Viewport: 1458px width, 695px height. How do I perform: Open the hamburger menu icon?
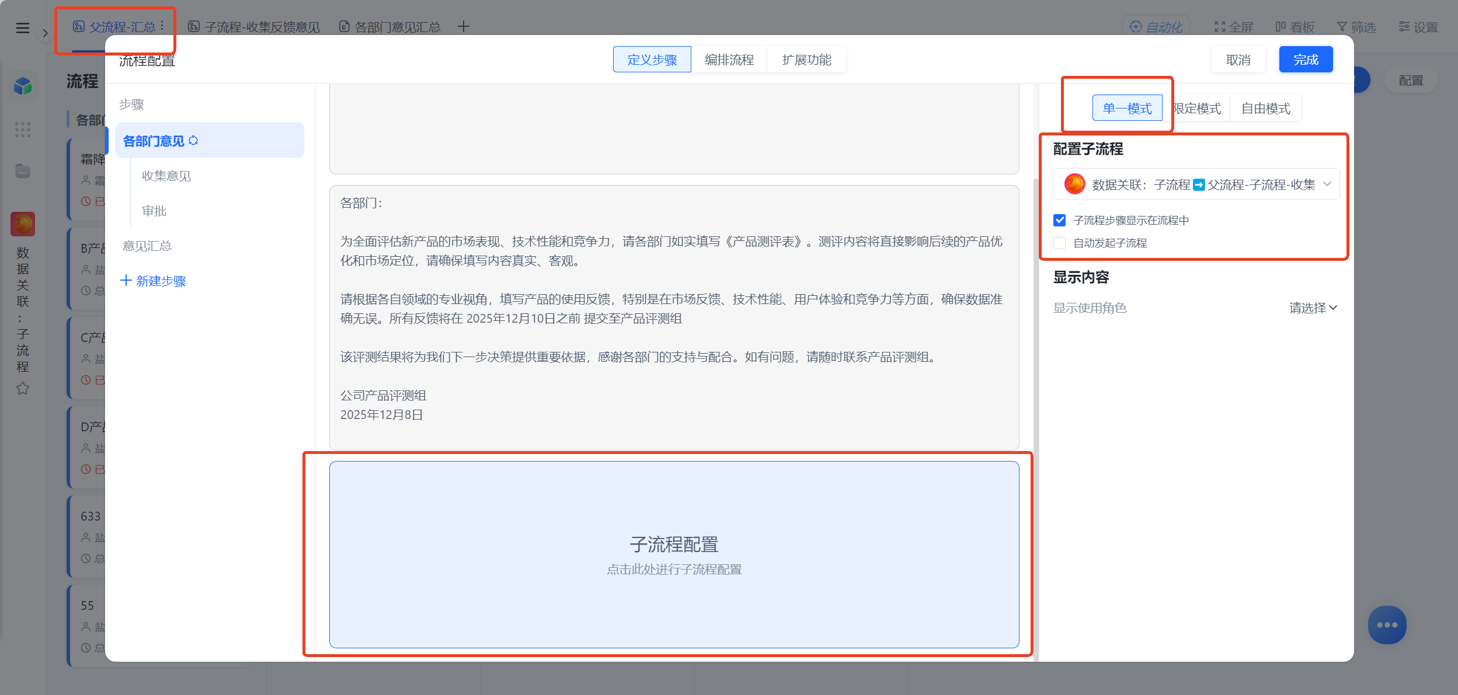point(23,27)
